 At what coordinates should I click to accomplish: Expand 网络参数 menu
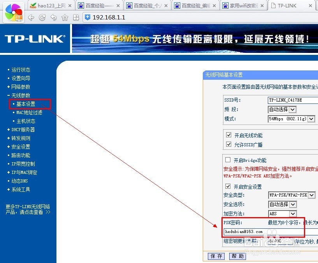coord(21,87)
